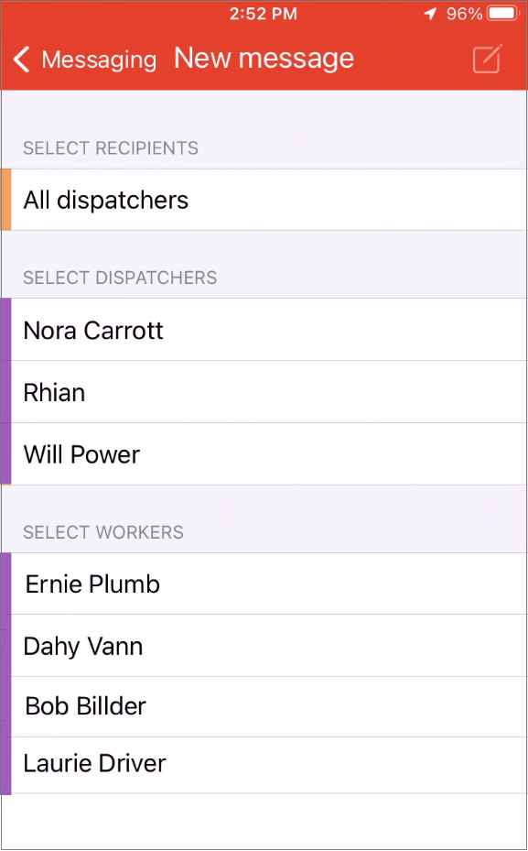
Task: Tap the 2:52 PM clock in status bar
Action: pyautogui.click(x=263, y=14)
